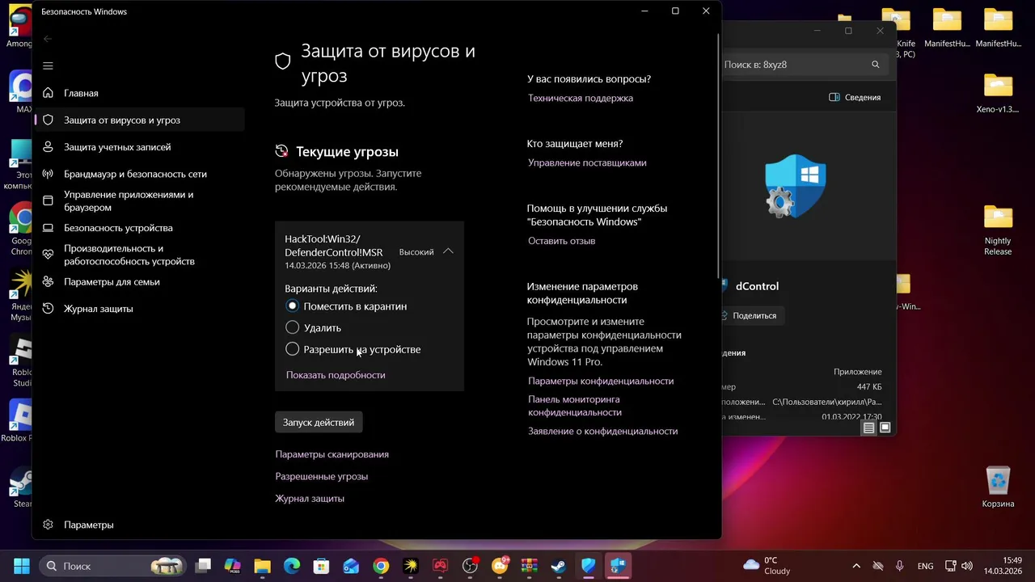Select Разрешить на устройстве option
The height and width of the screenshot is (582, 1035).
pos(353,349)
